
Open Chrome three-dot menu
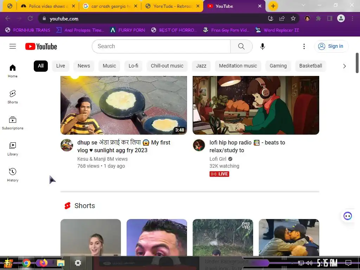click(x=352, y=18)
